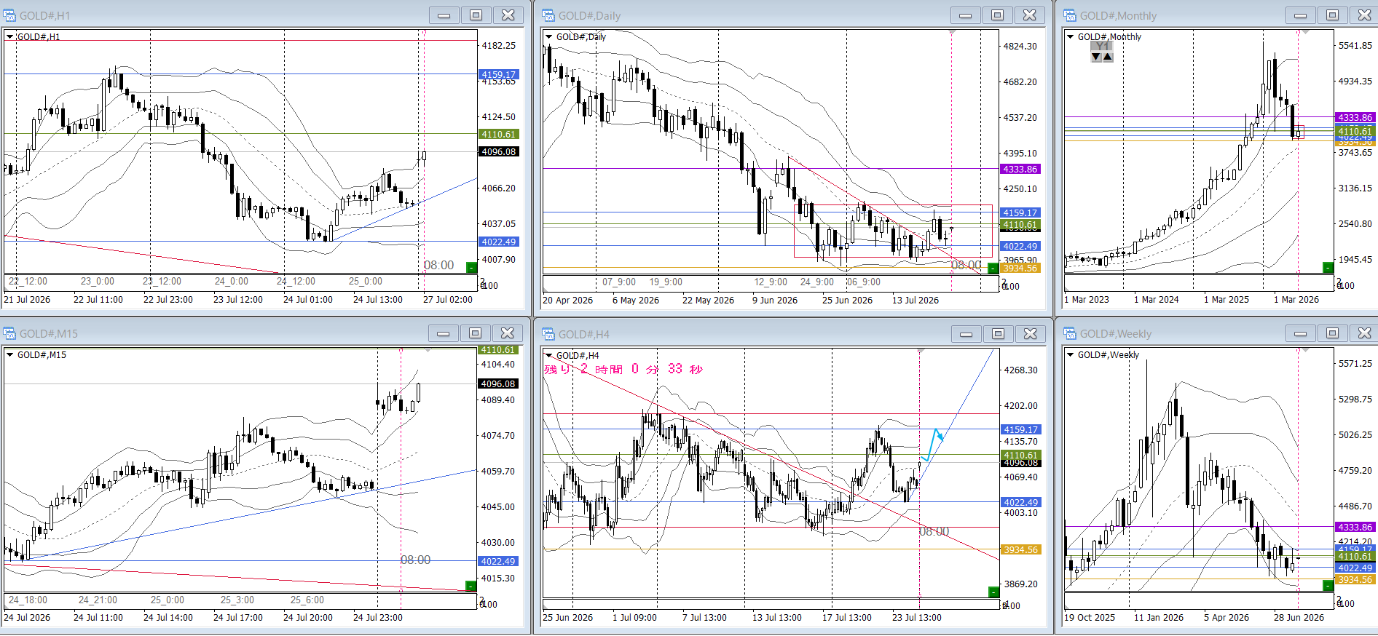Click the purple 4333.86 label in Monthly chart

(1355, 117)
